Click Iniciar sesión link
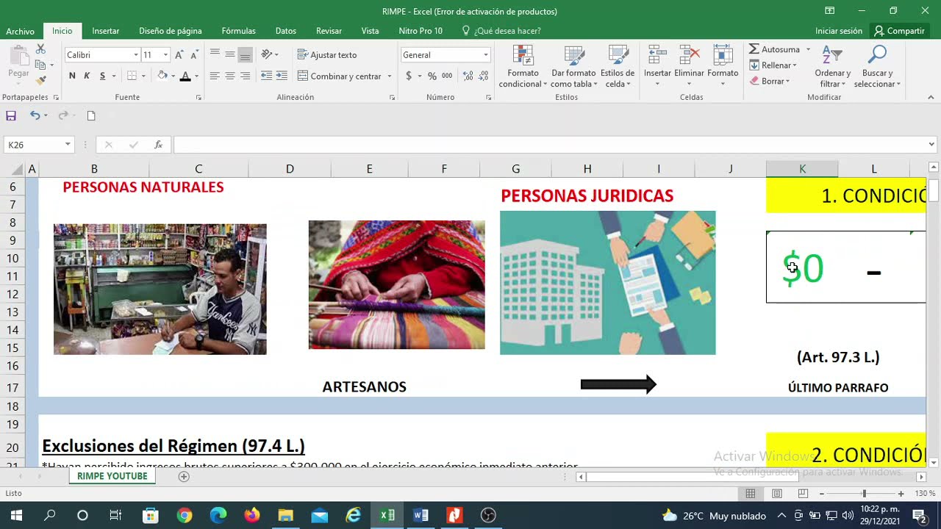 pos(839,31)
